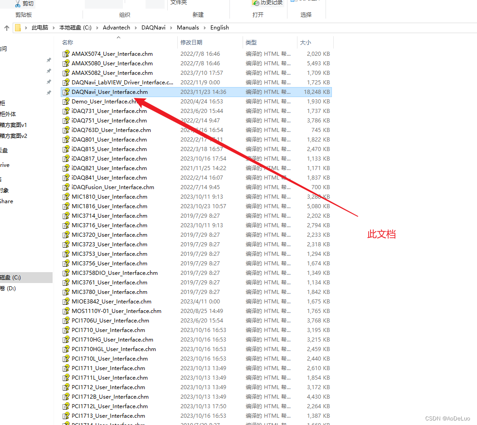Click the iDAQ763D_User_Interface.chm file icon

(66, 130)
